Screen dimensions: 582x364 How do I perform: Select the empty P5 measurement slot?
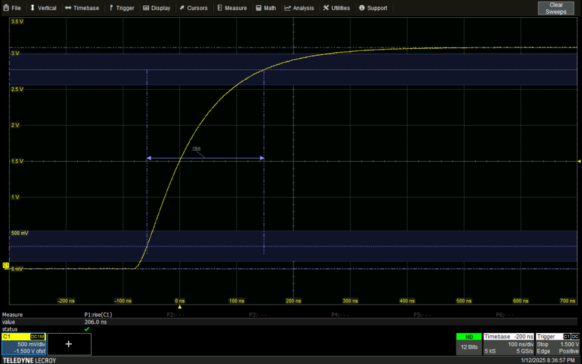[x=422, y=314]
